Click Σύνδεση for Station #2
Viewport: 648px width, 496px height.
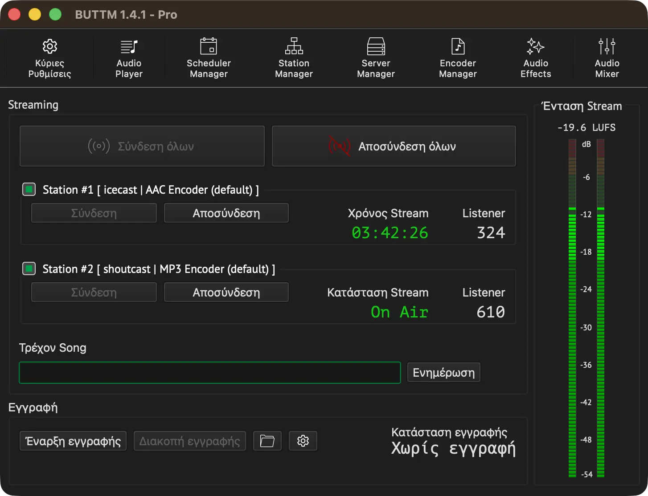pos(94,292)
